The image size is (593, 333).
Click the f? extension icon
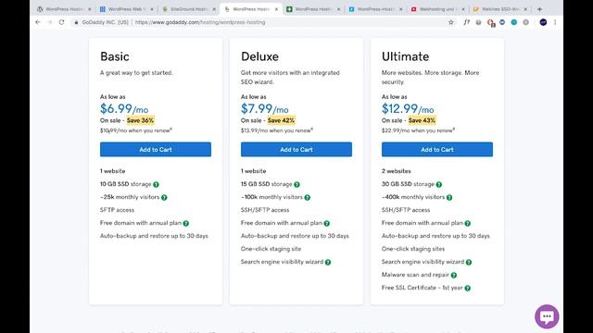(x=467, y=22)
